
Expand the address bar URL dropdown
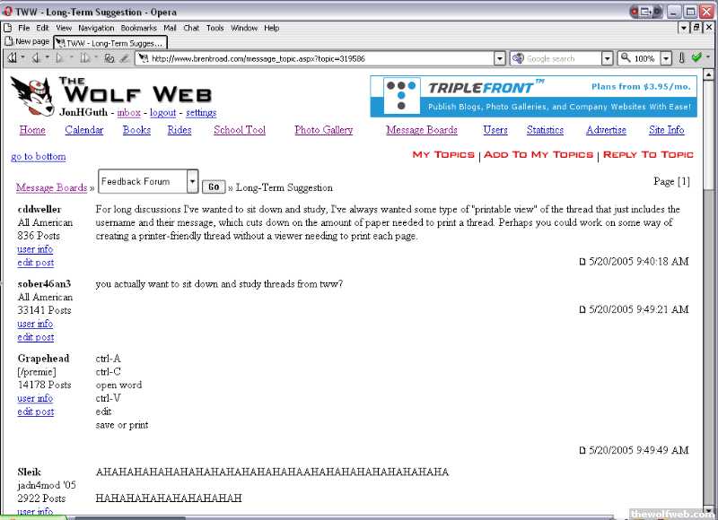[500, 58]
